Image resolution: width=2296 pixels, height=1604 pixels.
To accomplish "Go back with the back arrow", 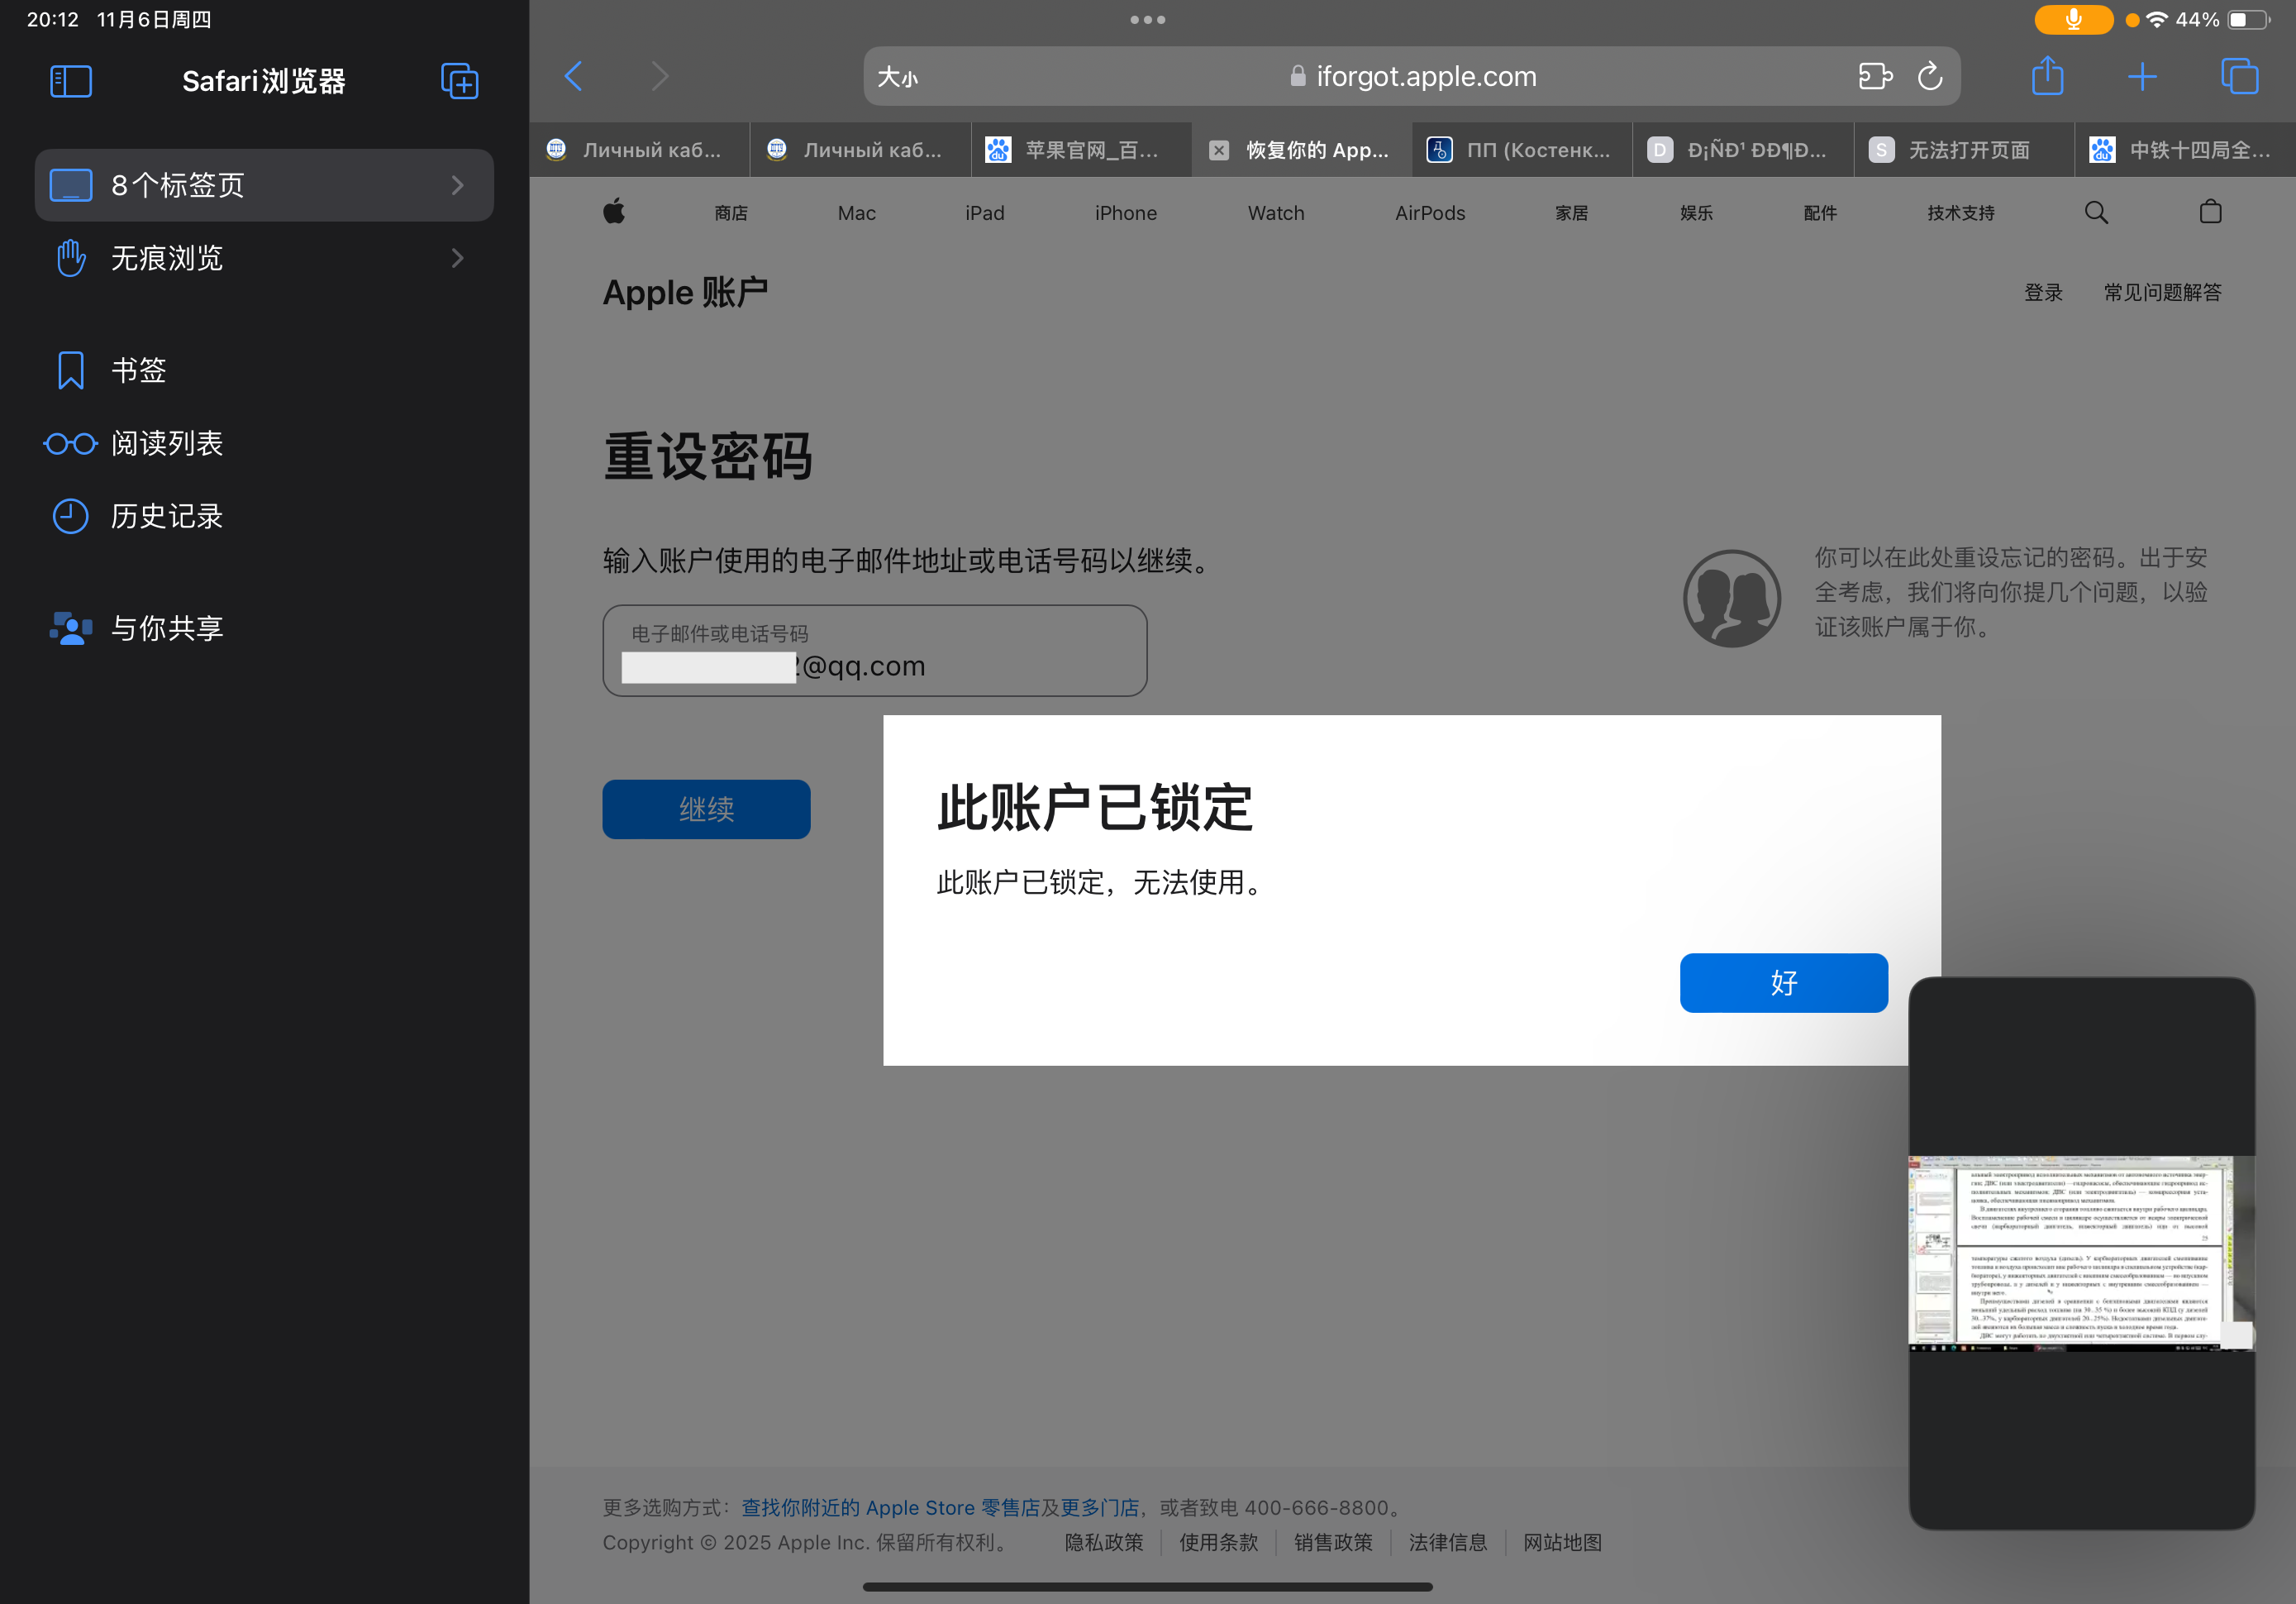I will 574,76.
